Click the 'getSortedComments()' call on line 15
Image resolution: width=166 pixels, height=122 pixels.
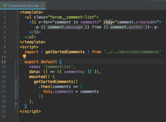[x=56, y=82]
